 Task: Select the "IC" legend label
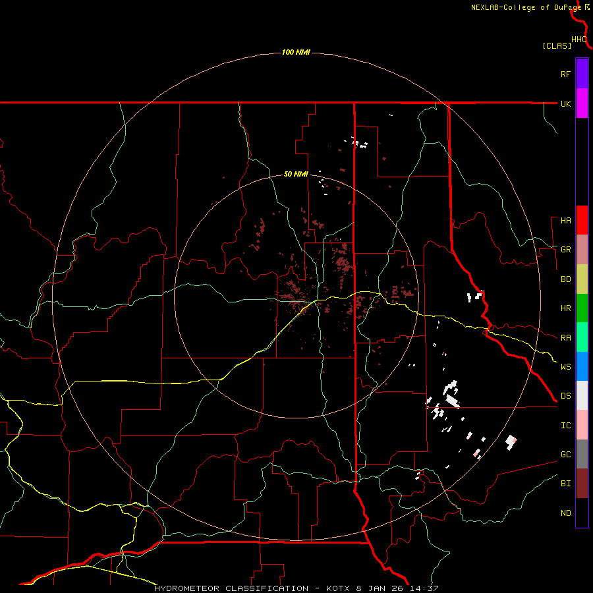[x=565, y=426]
